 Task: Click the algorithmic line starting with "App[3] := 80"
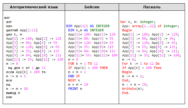(x=32, y=43)
